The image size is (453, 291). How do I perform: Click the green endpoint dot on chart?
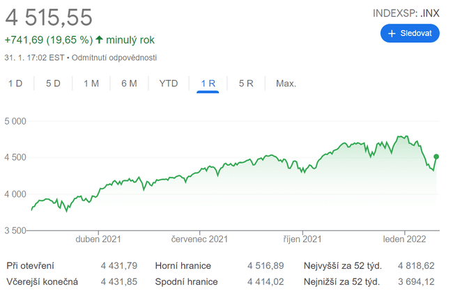pyautogui.click(x=436, y=157)
